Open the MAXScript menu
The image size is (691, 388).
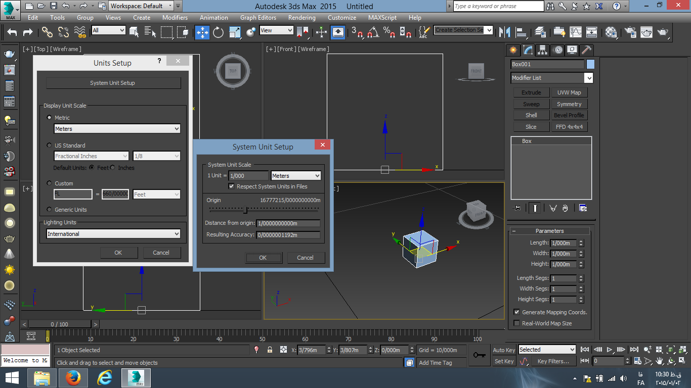coord(382,17)
